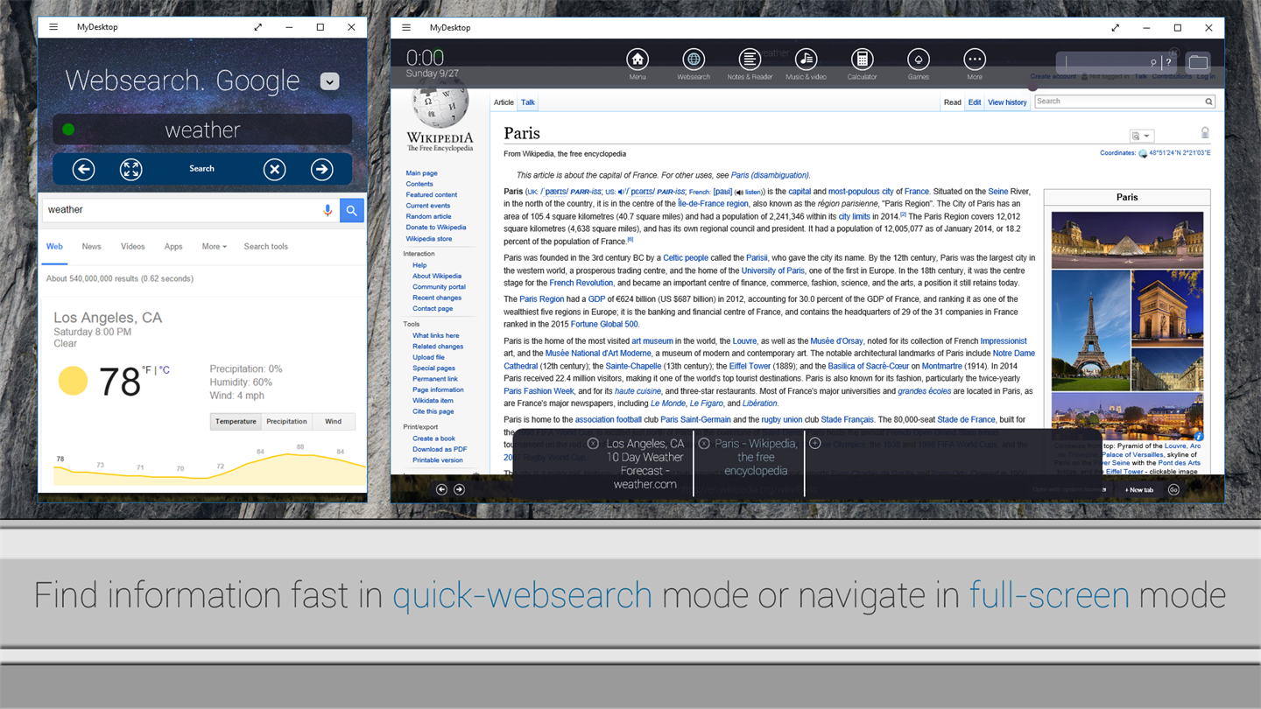Click Edit tab on Wikipedia page
The height and width of the screenshot is (709, 1261).
[974, 102]
